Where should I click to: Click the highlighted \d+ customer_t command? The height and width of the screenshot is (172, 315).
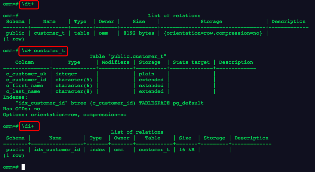pos(43,51)
